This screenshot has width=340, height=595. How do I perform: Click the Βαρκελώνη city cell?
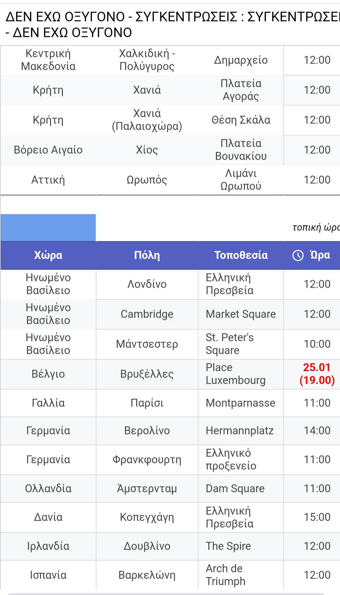click(x=147, y=575)
